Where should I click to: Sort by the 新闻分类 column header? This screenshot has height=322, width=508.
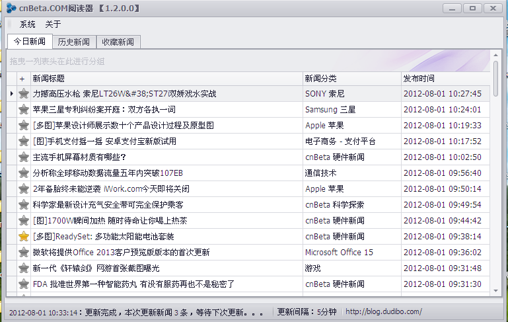coord(352,79)
